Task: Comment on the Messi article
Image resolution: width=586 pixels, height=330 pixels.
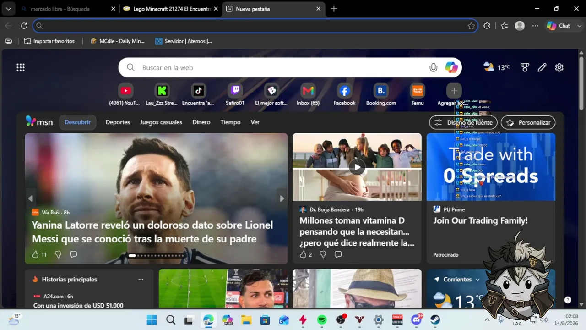Action: coord(73,254)
